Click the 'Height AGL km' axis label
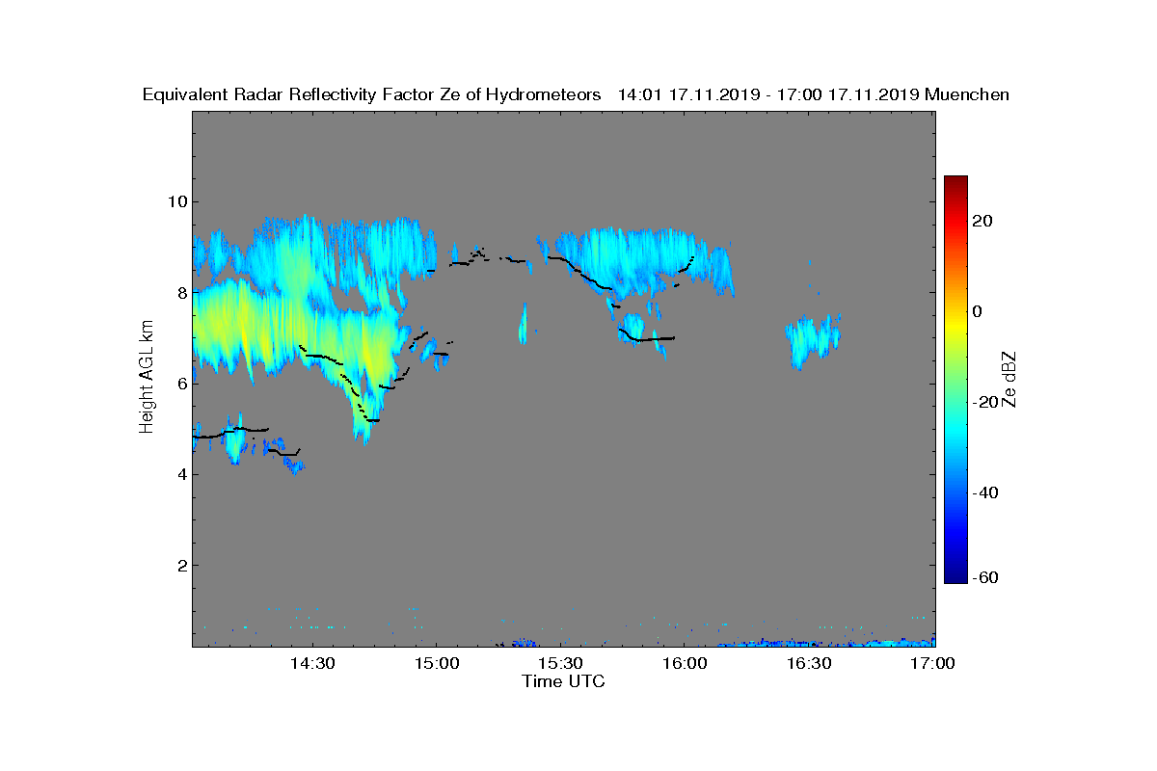Screen dimensions: 1157x771 tap(147, 379)
